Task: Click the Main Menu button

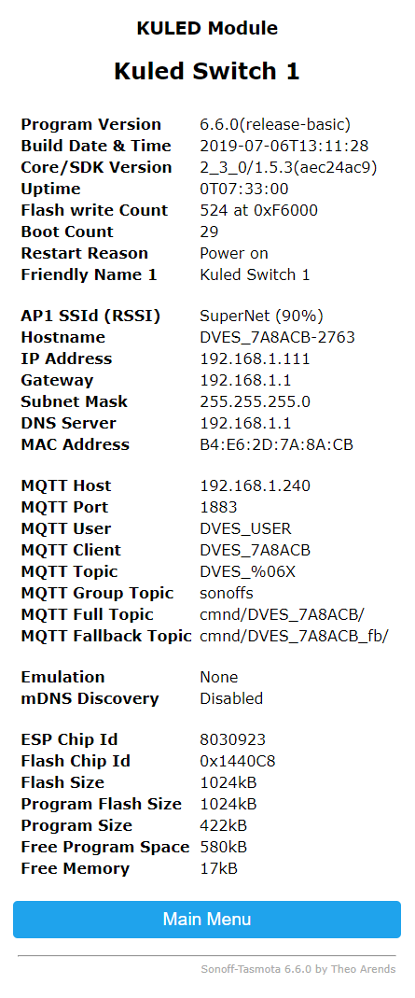Action: coord(206,919)
